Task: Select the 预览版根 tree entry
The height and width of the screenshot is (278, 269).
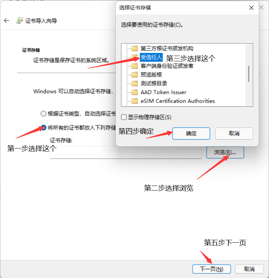Action: (151, 75)
